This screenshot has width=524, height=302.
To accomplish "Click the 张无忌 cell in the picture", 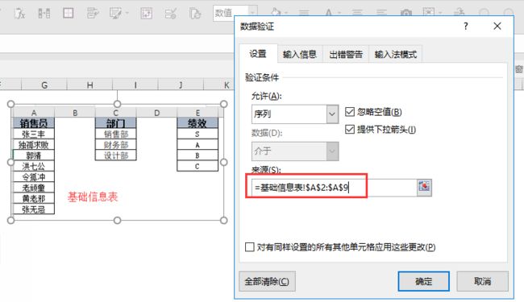I will click(33, 209).
